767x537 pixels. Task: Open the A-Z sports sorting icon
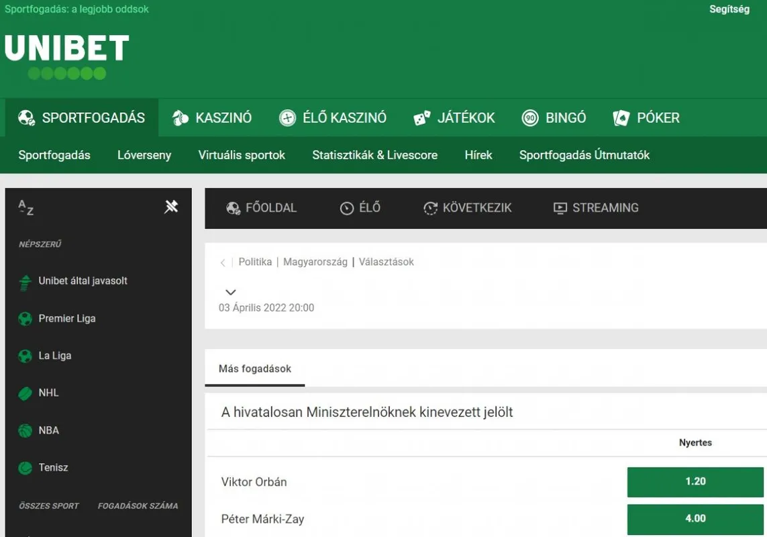point(25,207)
